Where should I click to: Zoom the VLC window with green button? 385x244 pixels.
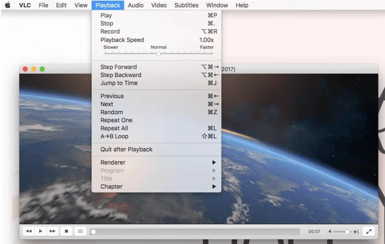point(42,69)
